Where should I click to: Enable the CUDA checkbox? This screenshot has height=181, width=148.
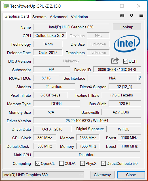tap(62, 163)
